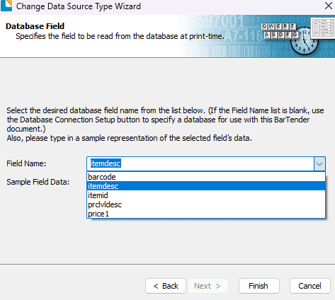Go to previous step with Back
This screenshot has width=335, height=300.
(x=166, y=286)
